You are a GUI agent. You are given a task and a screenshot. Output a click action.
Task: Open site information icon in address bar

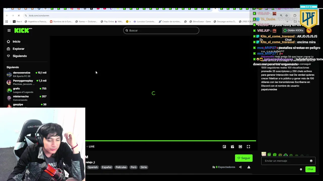click(26, 16)
